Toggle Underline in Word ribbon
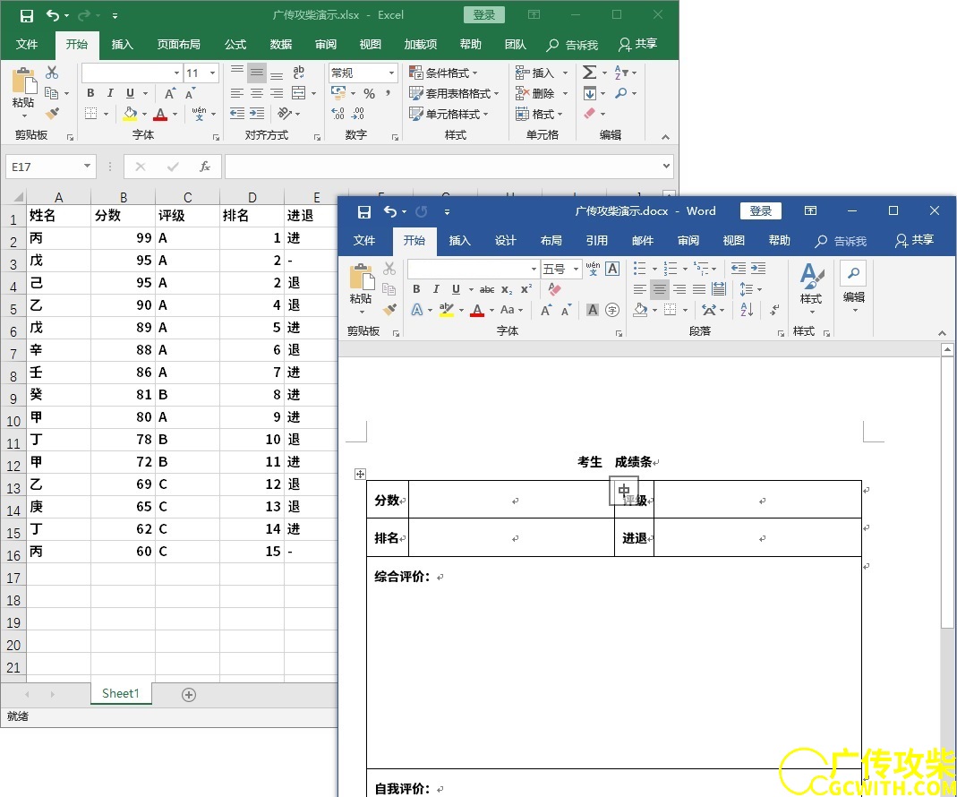957x797 pixels. coord(456,289)
